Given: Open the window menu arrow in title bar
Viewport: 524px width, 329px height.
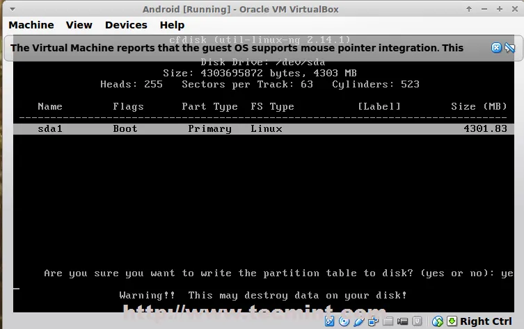Looking at the screenshot, I should coord(13,9).
